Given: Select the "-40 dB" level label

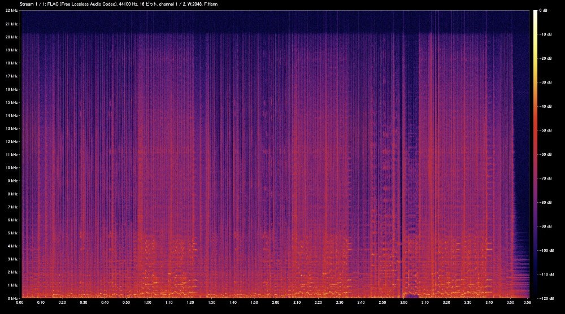Looking at the screenshot, I should [545, 107].
